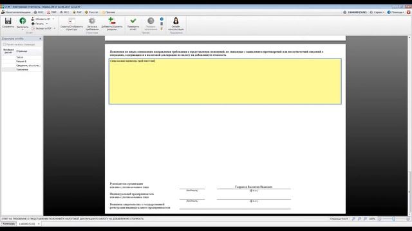This screenshot has width=412, height=231.
Task: Click the Онлайн консультация button label
Action: pos(176,28)
